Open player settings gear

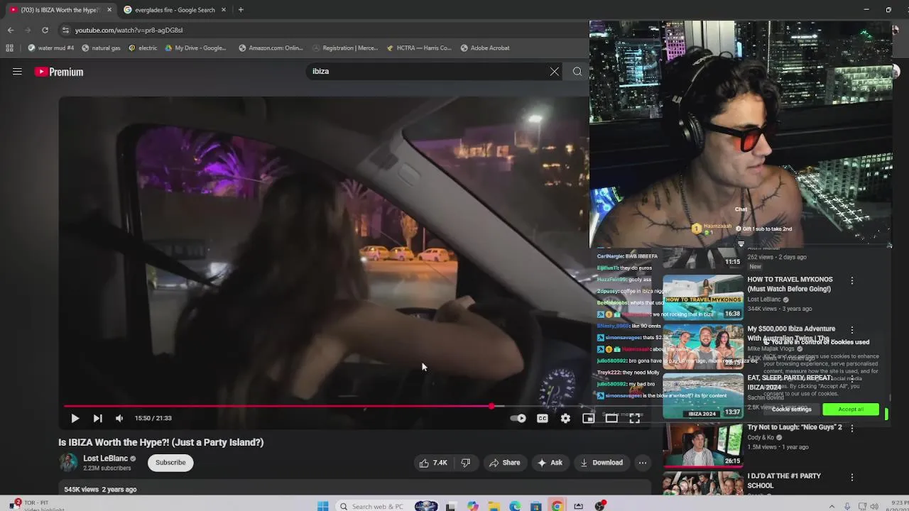(x=565, y=419)
